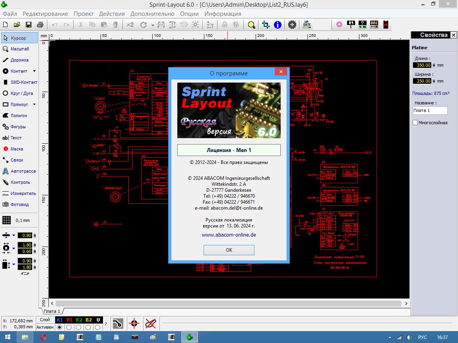
Task: Select the Маска tool
Action: pyautogui.click(x=19, y=149)
